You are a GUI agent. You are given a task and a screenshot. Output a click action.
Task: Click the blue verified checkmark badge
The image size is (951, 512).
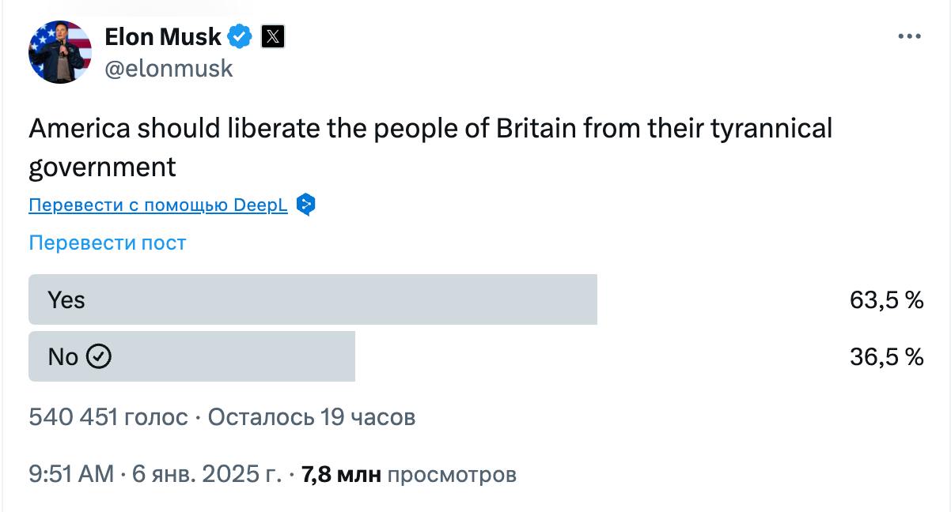tap(241, 36)
